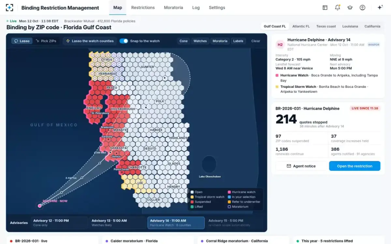
Task: Open the Moratoria tab
Action: click(x=173, y=7)
